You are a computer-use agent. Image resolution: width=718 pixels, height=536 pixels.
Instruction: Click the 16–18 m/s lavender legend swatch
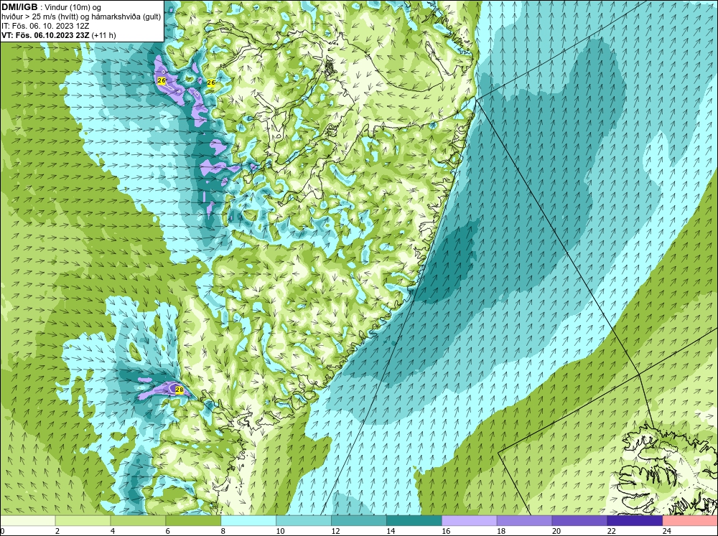click(x=470, y=521)
